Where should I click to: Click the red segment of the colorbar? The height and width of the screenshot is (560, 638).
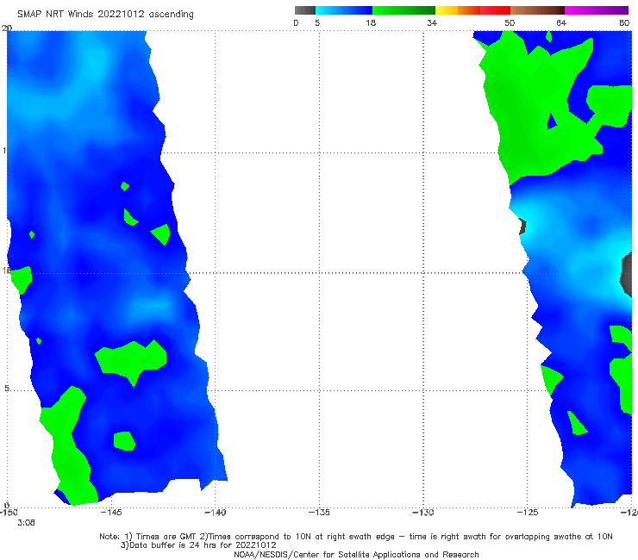click(x=495, y=10)
